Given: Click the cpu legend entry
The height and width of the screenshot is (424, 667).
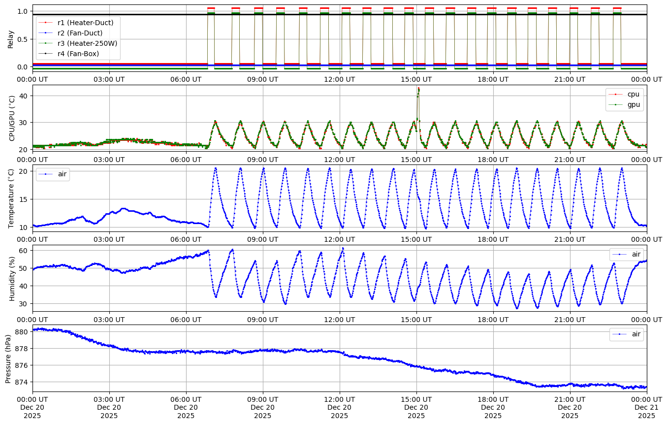Looking at the screenshot, I should click(x=633, y=94).
